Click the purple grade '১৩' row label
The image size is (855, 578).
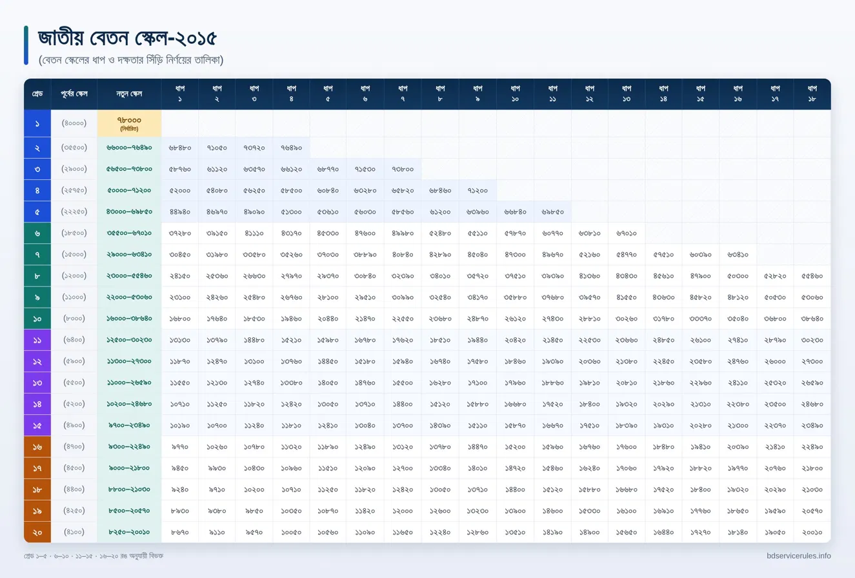click(x=37, y=383)
